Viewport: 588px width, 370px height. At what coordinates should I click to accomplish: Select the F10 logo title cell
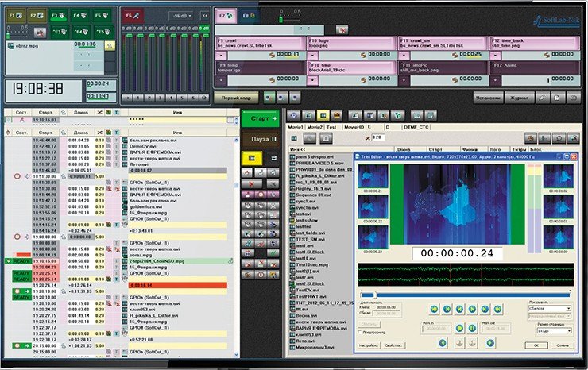point(351,43)
